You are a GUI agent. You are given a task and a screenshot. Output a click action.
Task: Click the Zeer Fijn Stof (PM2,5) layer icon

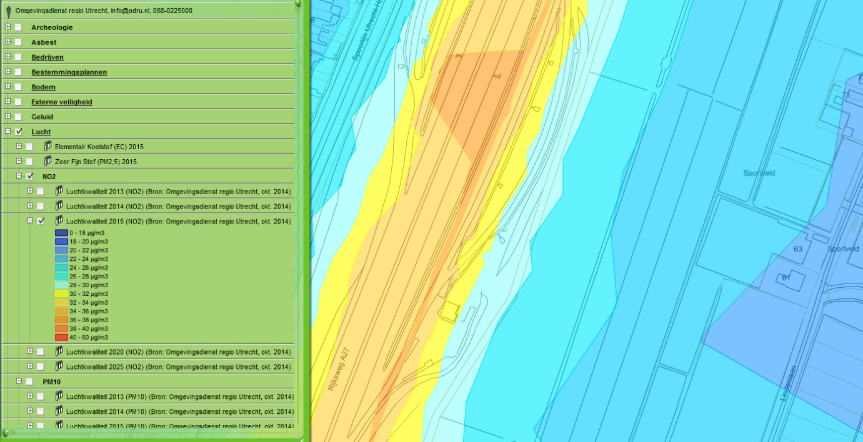47,161
